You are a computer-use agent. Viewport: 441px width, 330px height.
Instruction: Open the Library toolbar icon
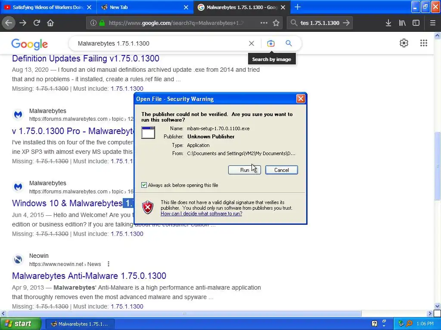pos(402,23)
